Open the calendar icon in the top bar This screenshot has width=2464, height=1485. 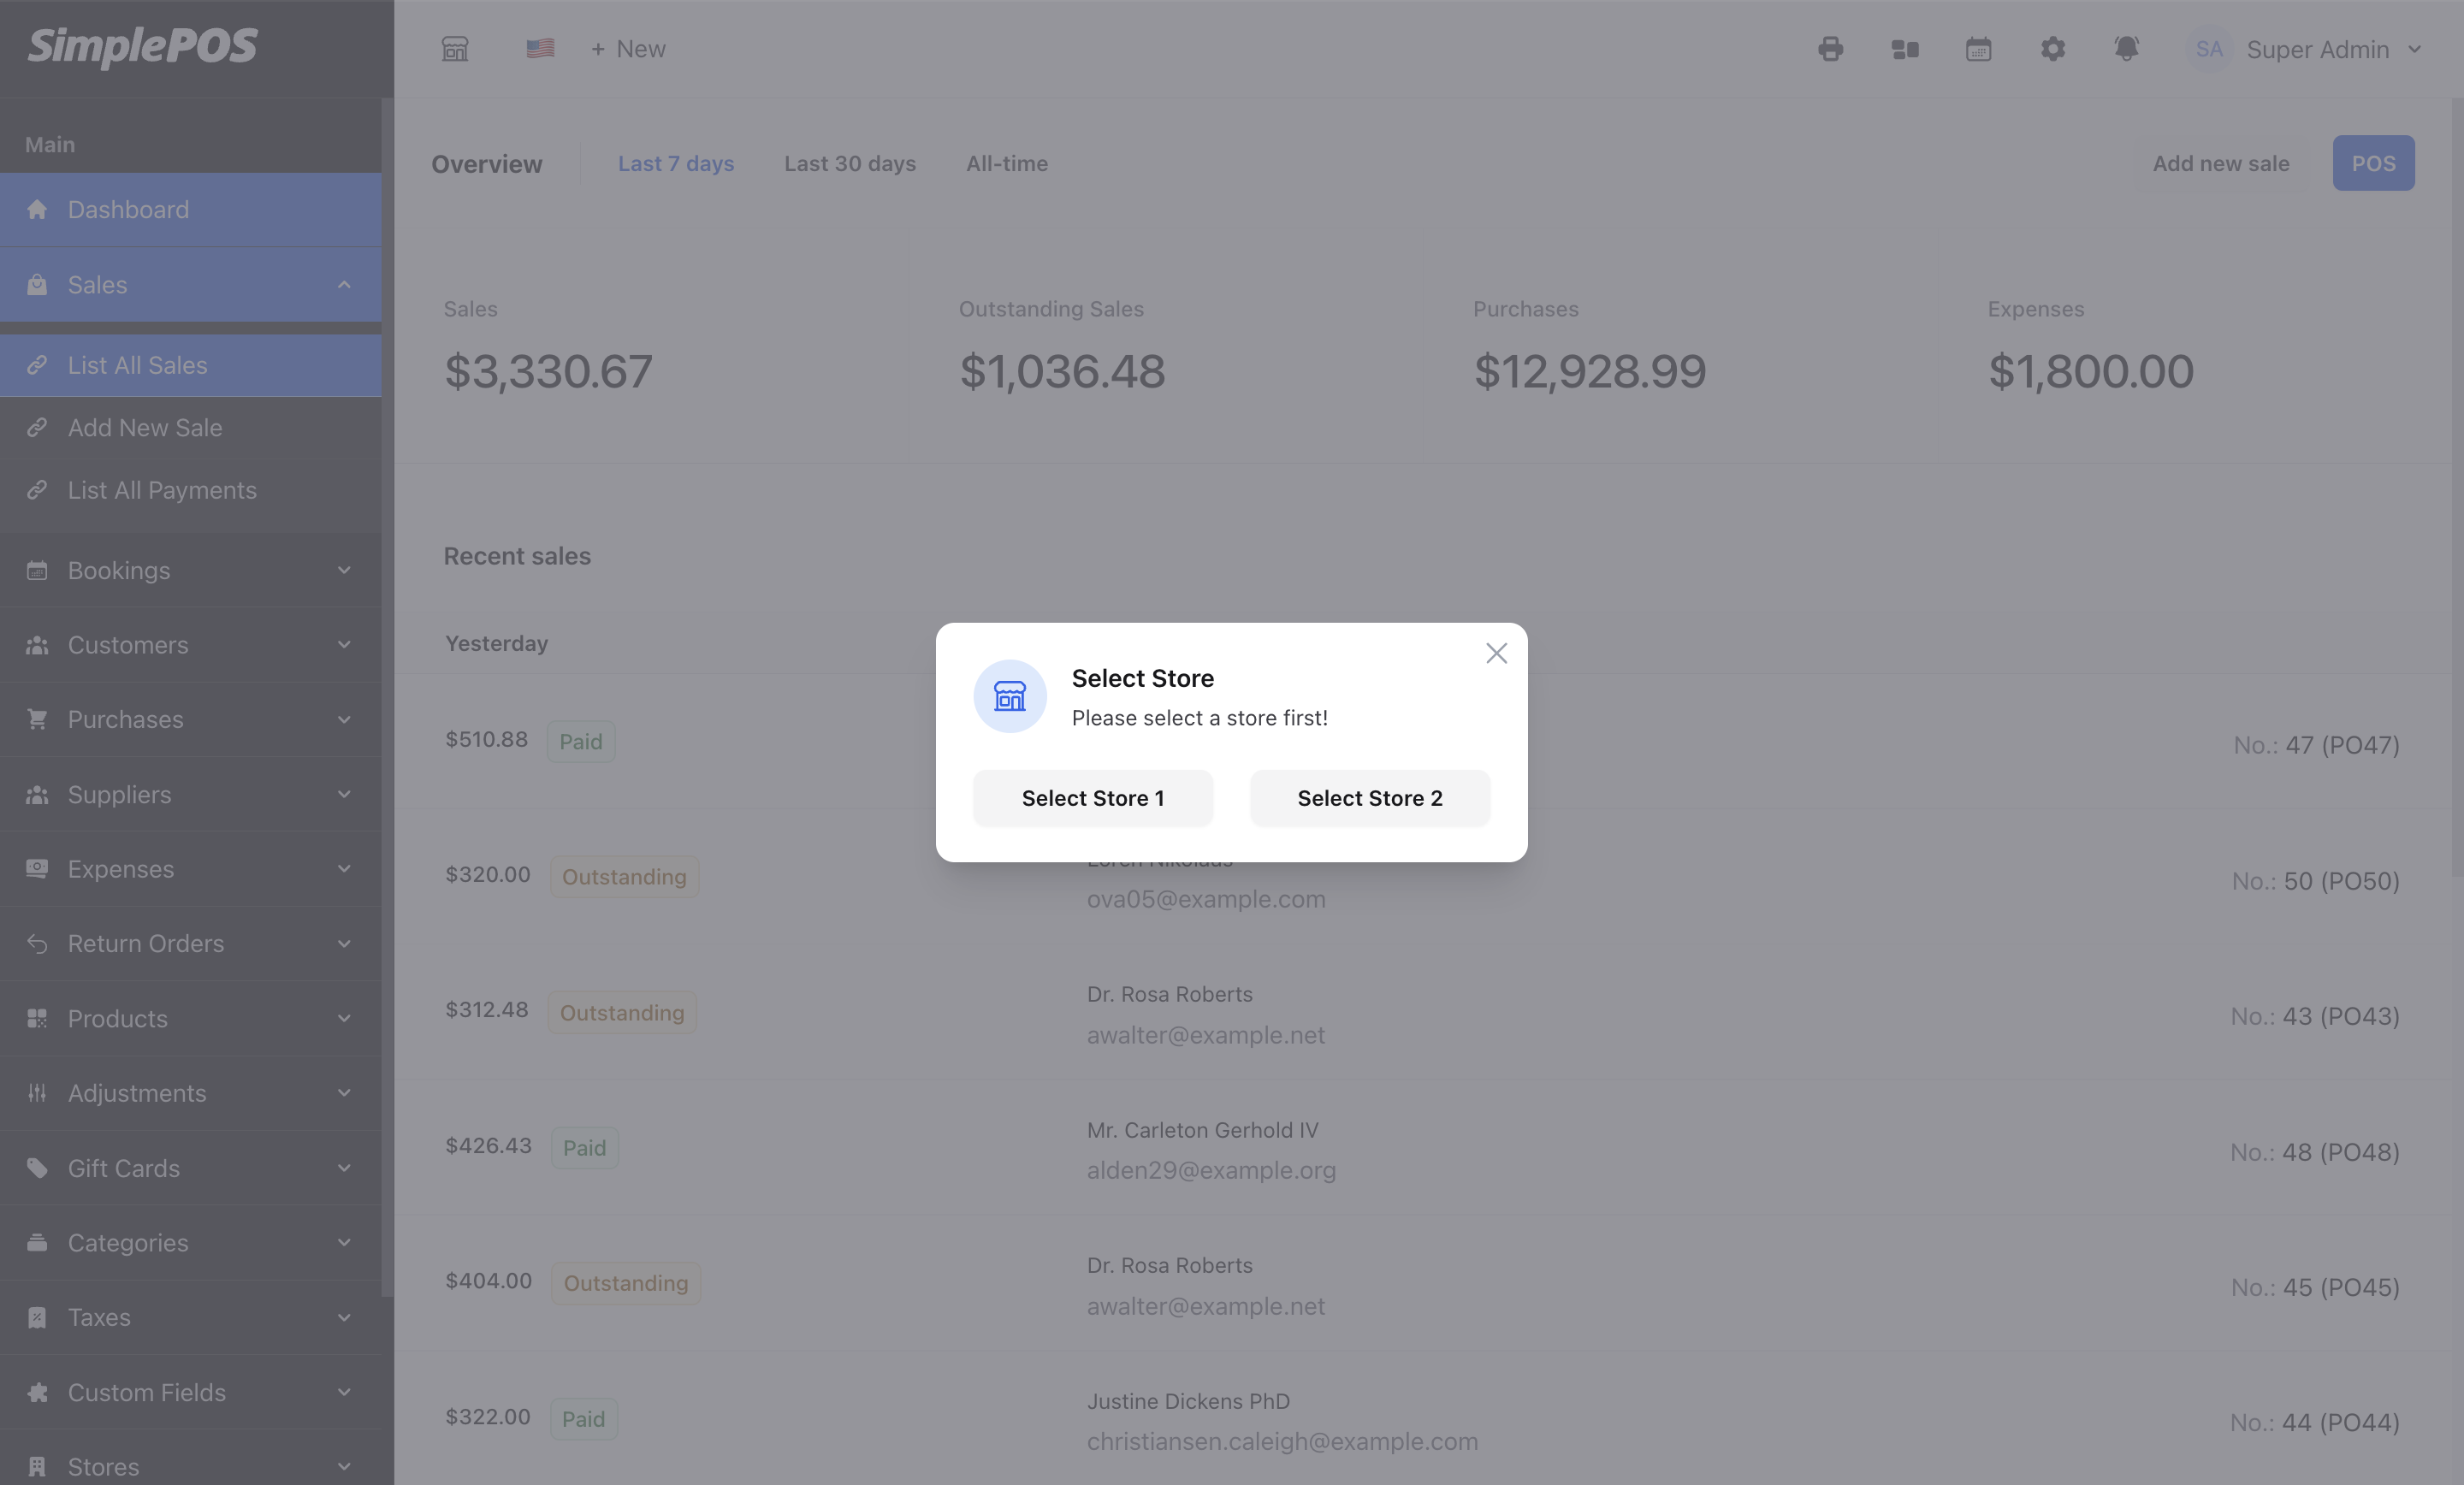tap(1979, 48)
